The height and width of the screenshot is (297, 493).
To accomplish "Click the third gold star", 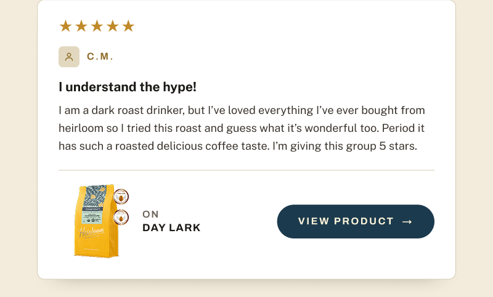I will click(x=97, y=26).
